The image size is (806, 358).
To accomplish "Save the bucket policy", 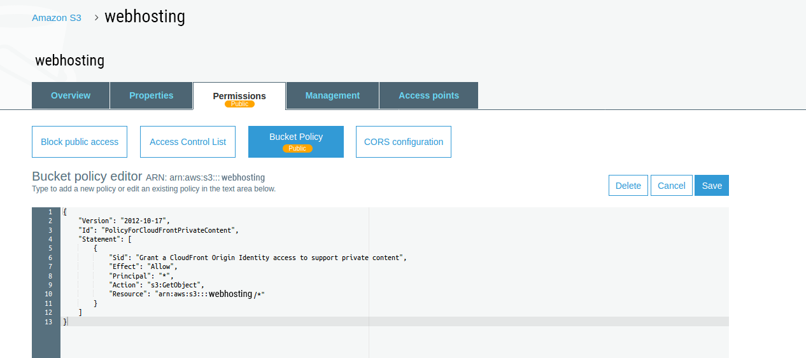I will (712, 186).
